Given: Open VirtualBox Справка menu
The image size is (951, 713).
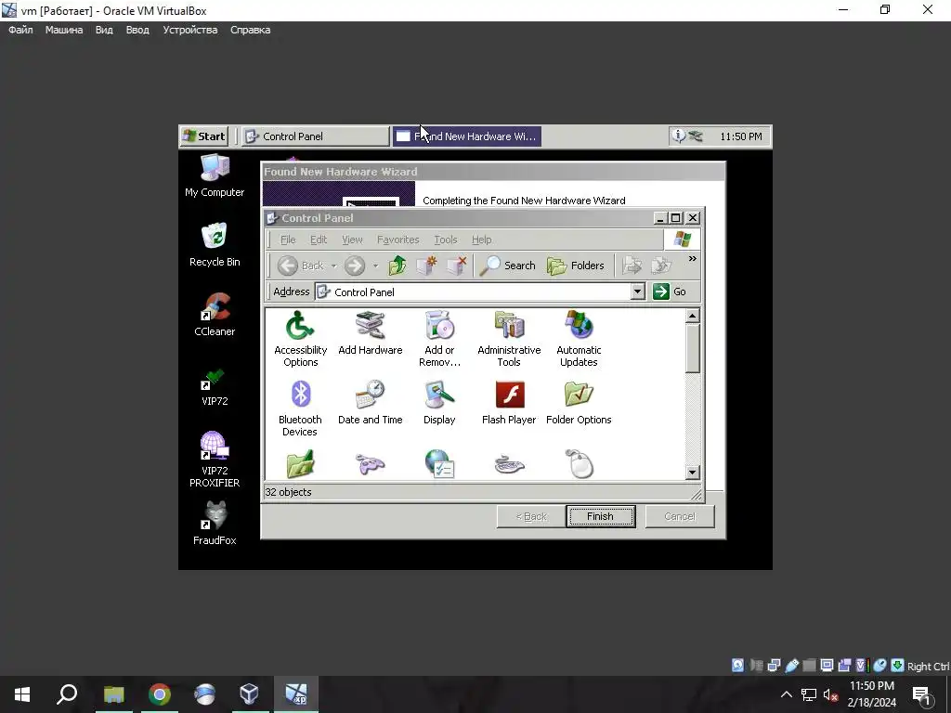Looking at the screenshot, I should tap(250, 30).
